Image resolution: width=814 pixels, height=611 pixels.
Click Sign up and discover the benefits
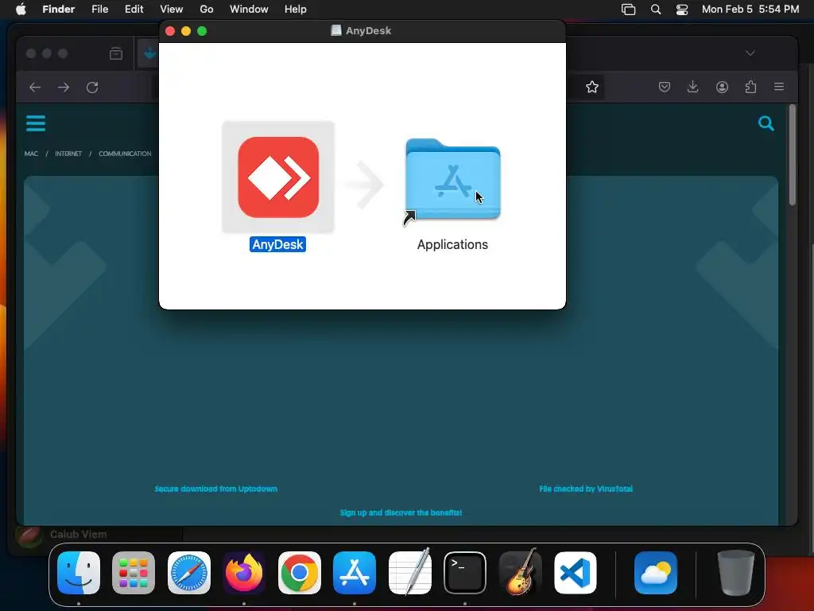[401, 513]
